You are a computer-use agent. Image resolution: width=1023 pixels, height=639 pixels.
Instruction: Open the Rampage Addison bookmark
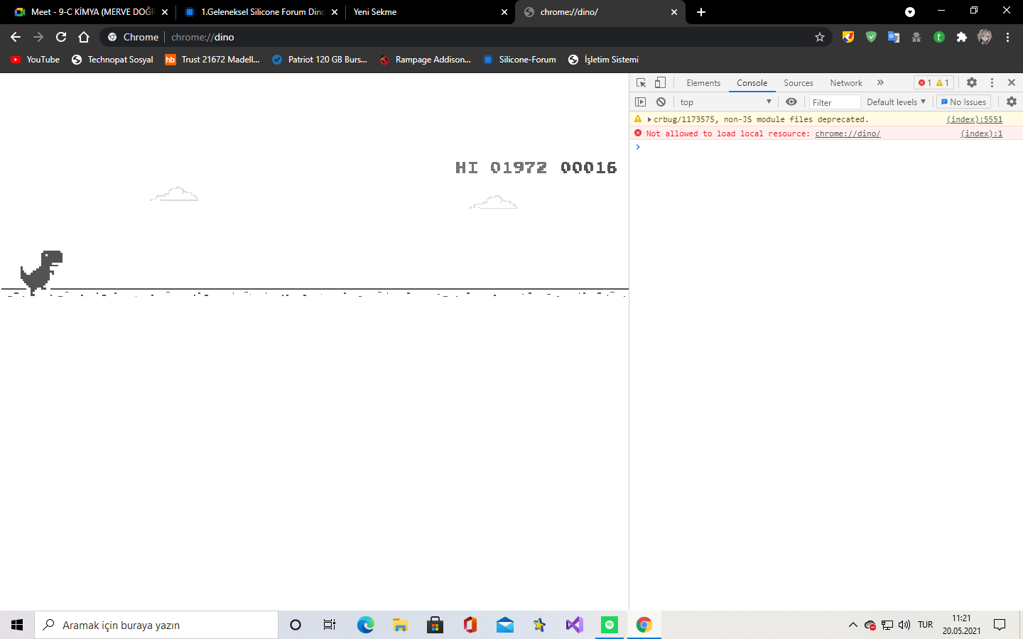(x=425, y=60)
